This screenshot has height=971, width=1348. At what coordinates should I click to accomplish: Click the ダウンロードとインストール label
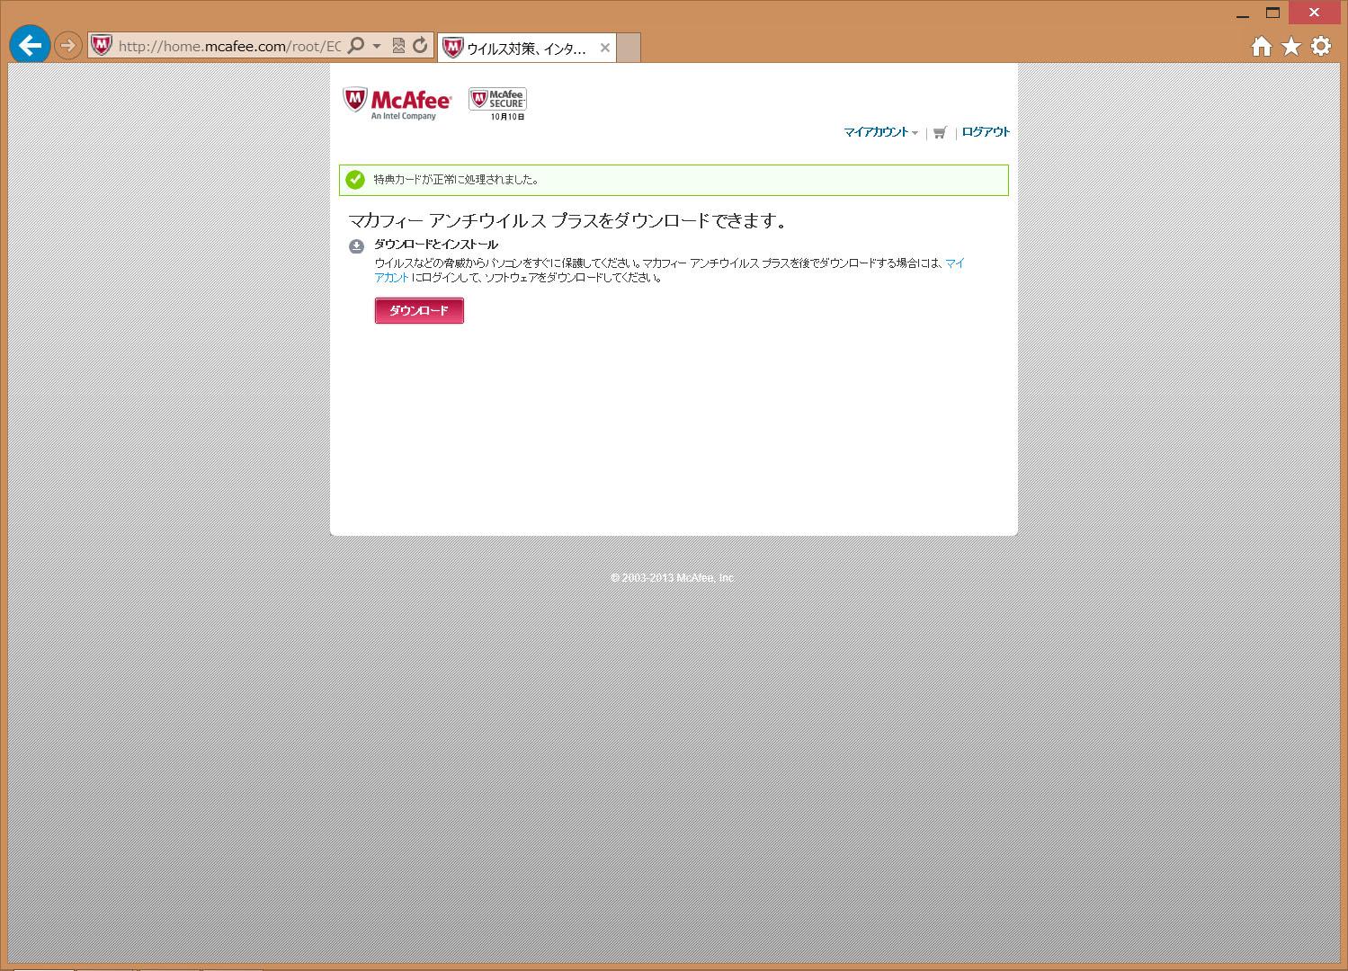point(436,245)
